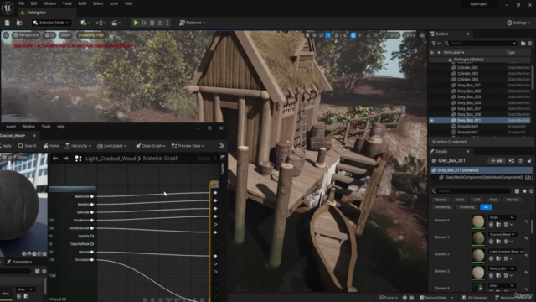
Task: Open the Light_Cracked_Wood material dropdown for Element 2
Action: 506,252
